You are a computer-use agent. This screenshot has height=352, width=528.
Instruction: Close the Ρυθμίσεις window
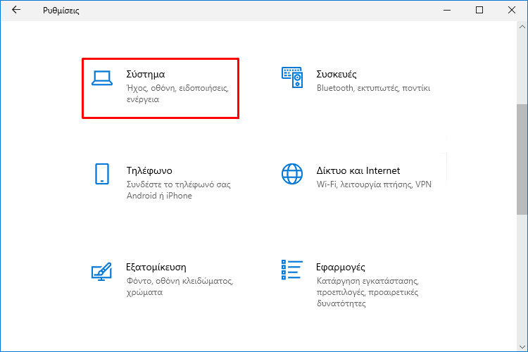tap(512, 10)
